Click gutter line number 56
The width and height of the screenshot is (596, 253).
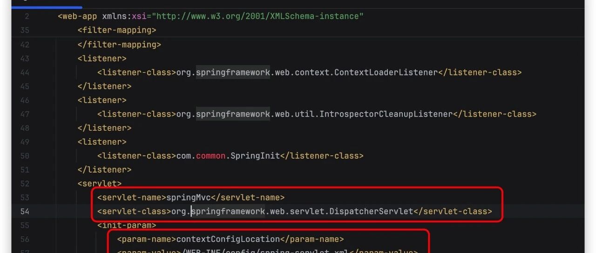click(24, 240)
